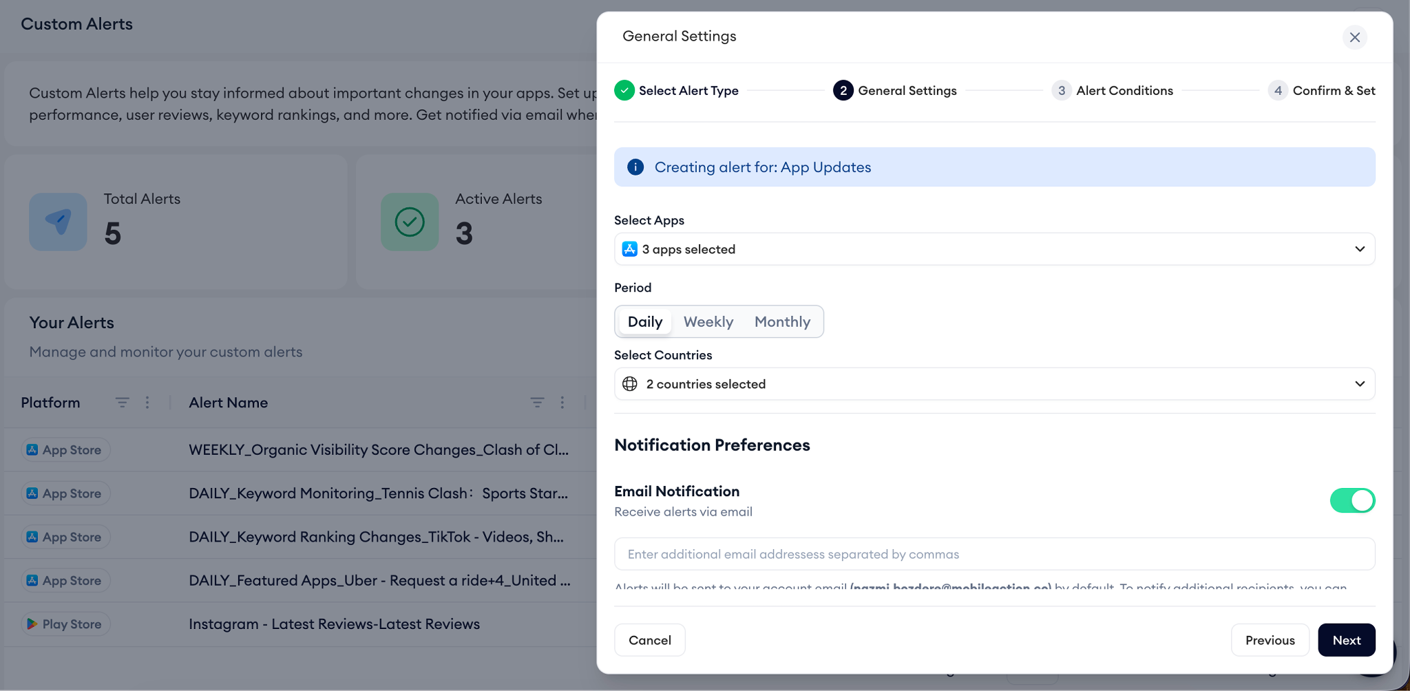
Task: Open the Platform column filter icon
Action: [x=122, y=403]
